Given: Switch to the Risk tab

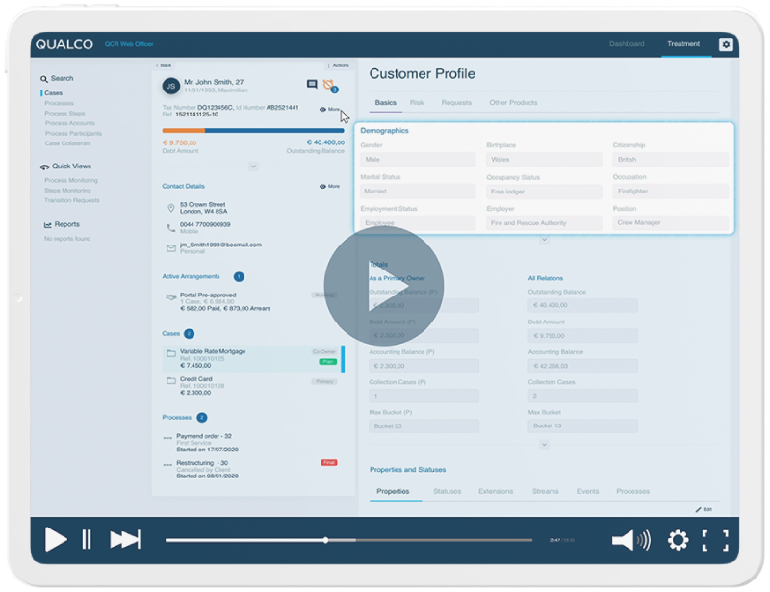Looking at the screenshot, I should click(x=416, y=101).
